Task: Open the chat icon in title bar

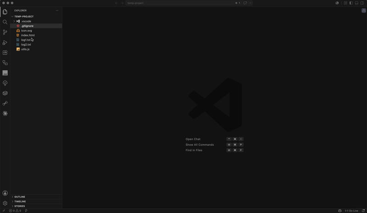Action: point(245,3)
